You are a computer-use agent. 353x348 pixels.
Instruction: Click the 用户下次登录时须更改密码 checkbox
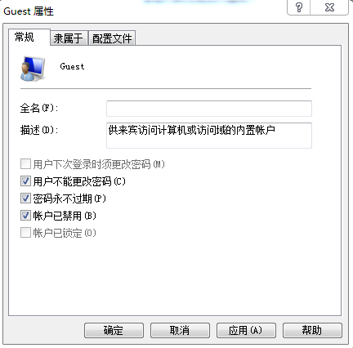25,164
